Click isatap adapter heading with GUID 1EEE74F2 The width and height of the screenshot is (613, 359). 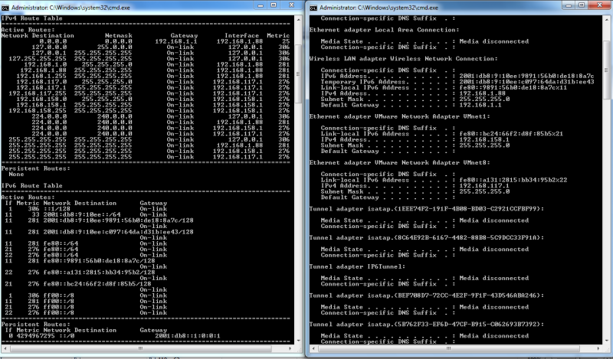[x=427, y=209]
